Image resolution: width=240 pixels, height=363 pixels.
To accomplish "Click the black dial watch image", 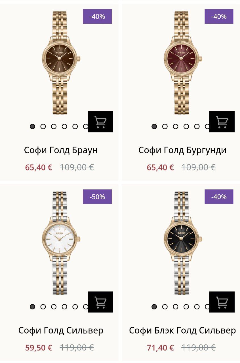I will tap(182, 239).
